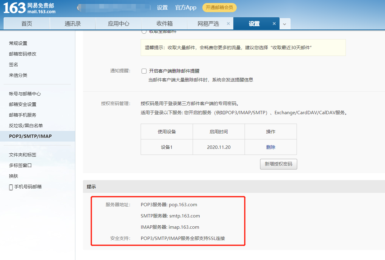Click the 设置 link in header
Screen dimensions: 385x260
point(162,8)
